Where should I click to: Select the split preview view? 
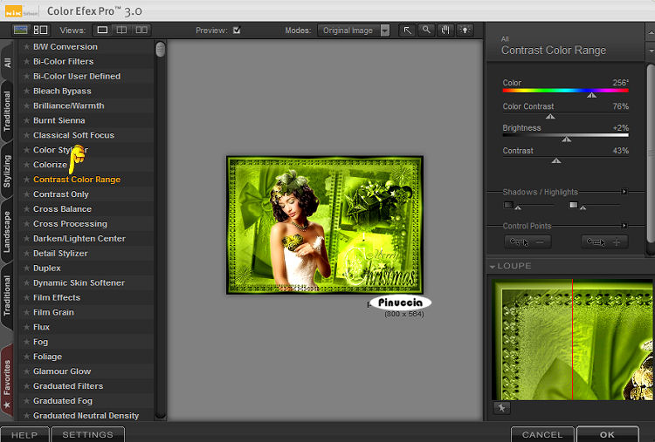pos(121,30)
